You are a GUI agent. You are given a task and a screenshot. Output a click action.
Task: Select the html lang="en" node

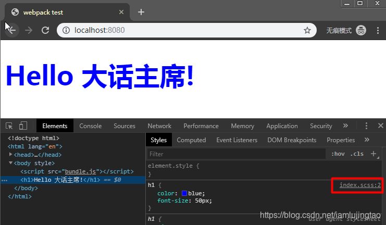[x=35, y=146]
